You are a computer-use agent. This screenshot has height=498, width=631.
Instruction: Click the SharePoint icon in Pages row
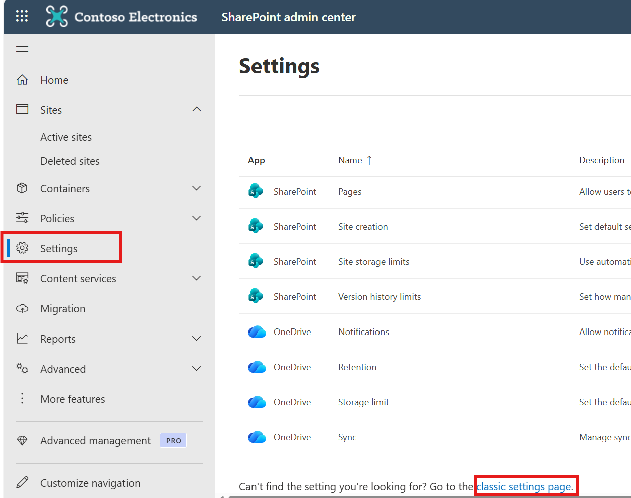click(256, 191)
